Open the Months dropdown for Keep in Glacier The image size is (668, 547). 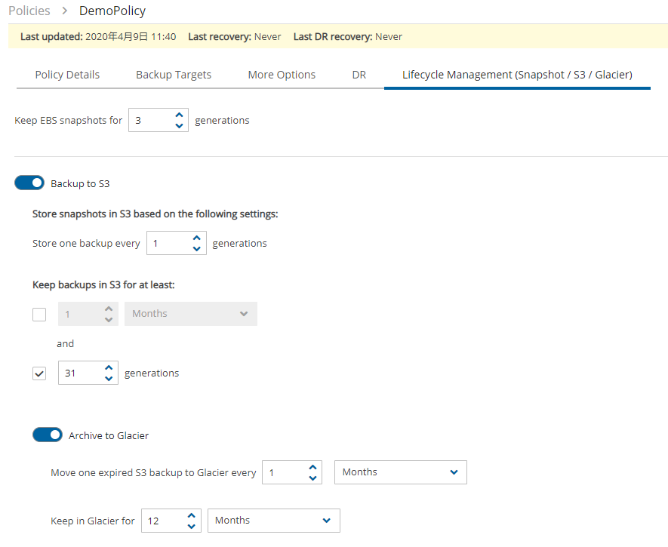pyautogui.click(x=273, y=520)
